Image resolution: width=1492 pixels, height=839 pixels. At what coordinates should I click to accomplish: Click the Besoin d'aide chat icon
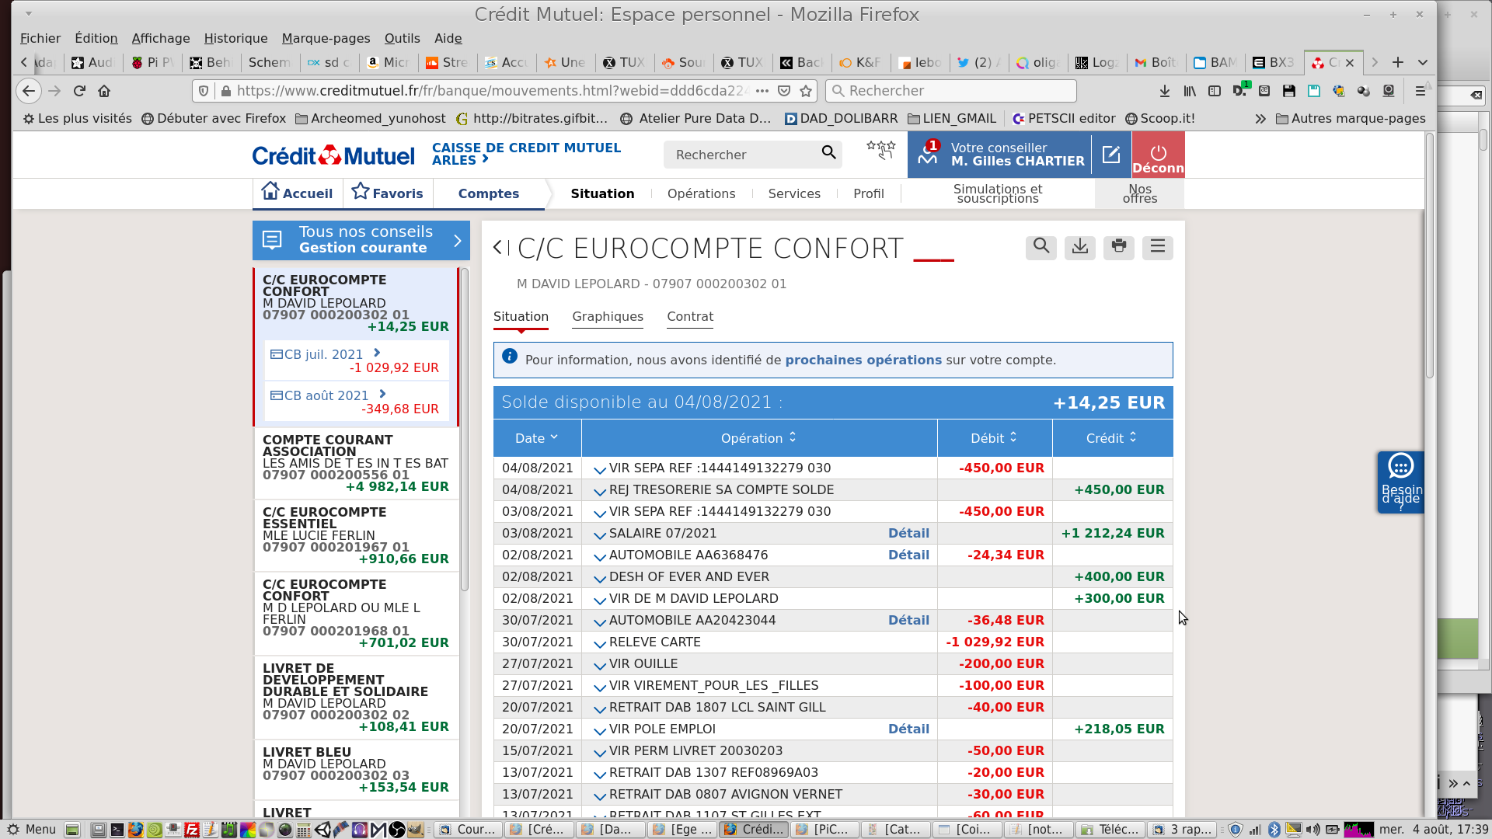[x=1400, y=467]
